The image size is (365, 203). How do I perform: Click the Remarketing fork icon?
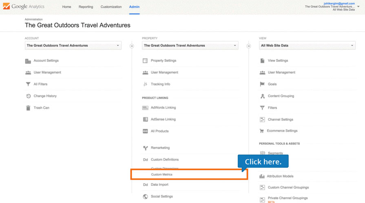pos(146,148)
